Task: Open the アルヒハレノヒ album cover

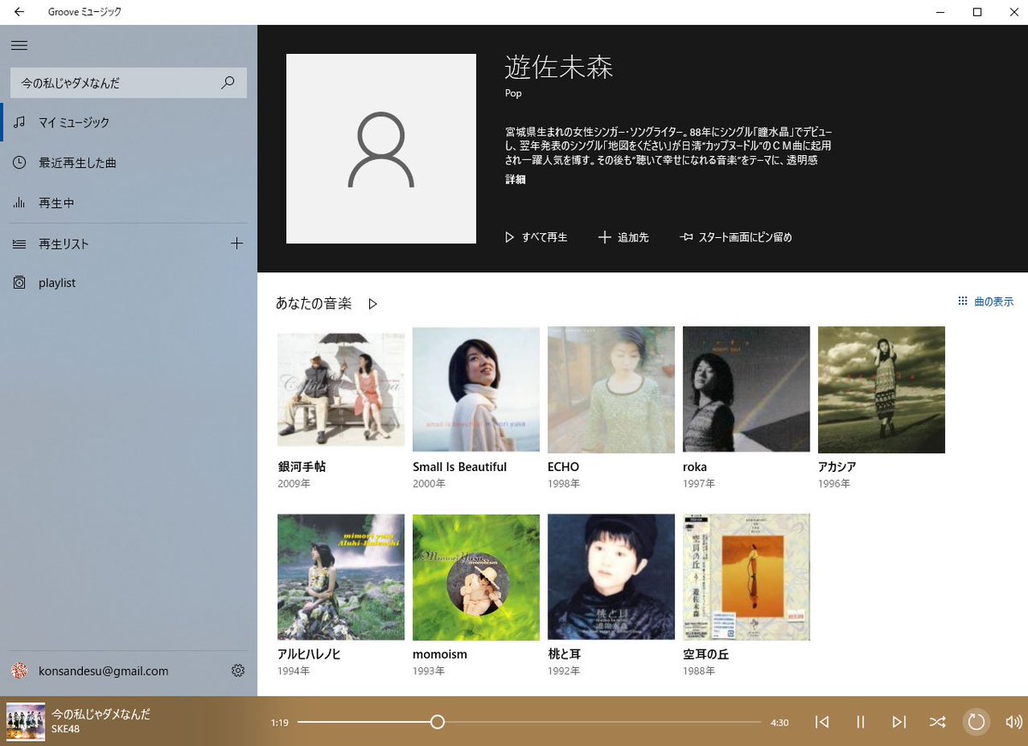Action: pyautogui.click(x=341, y=577)
